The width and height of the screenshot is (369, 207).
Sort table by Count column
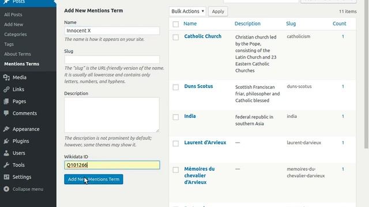coord(340,24)
